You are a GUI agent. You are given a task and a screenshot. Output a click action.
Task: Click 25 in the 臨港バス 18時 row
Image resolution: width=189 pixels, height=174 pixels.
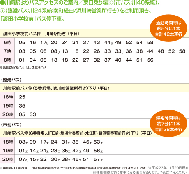tap(22, 97)
